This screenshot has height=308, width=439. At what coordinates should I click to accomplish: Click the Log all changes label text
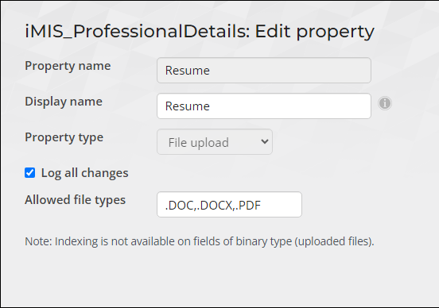(x=84, y=173)
